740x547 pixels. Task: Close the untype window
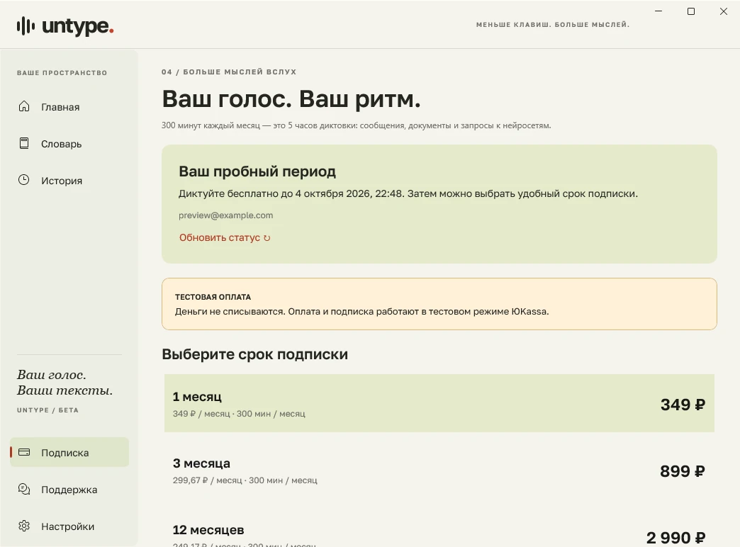coord(724,11)
